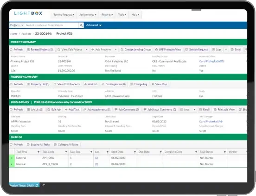Expand the Add Property dropdown arrow

(116, 50)
